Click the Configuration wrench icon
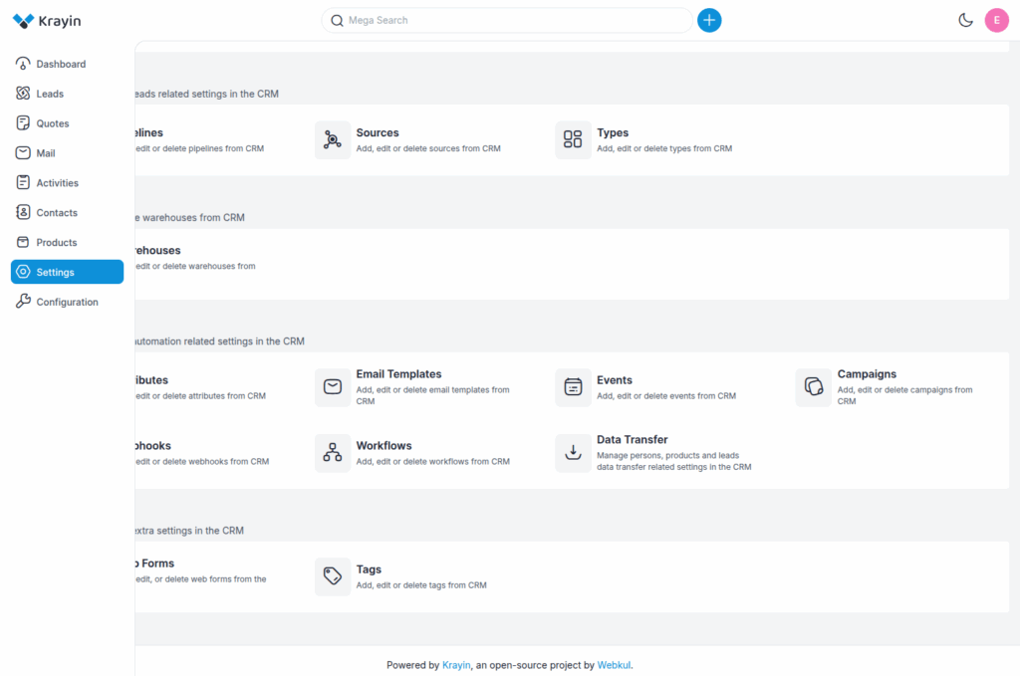 (x=23, y=302)
